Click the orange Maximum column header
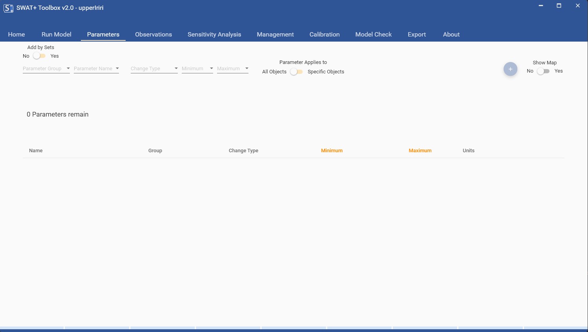This screenshot has height=332, width=588. 420,151
